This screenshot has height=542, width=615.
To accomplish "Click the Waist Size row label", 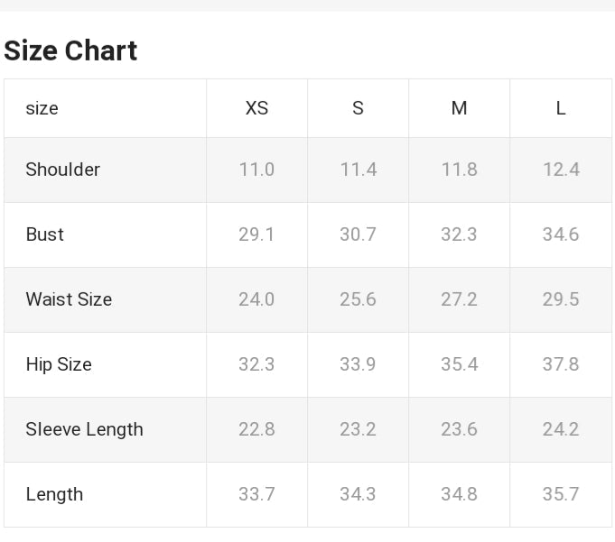I will pos(69,299).
